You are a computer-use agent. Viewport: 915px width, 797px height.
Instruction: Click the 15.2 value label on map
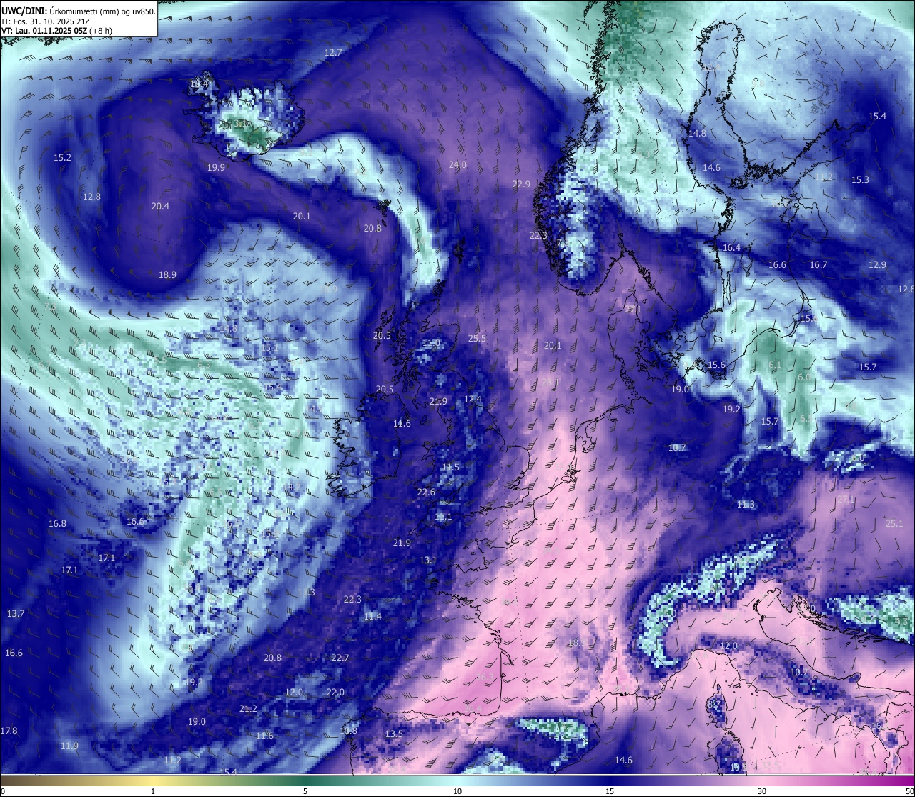pyautogui.click(x=62, y=157)
